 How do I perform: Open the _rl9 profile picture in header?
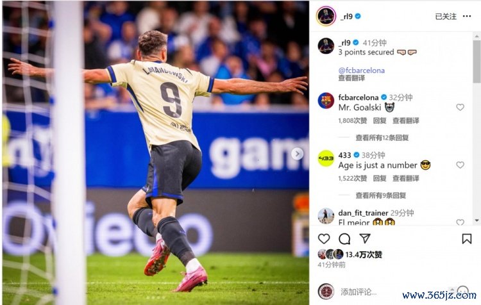326,16
